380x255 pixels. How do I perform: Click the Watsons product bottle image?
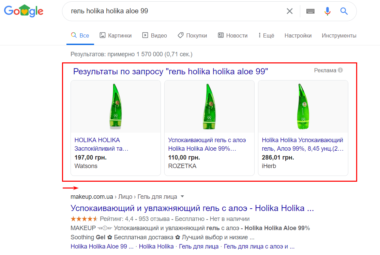[x=116, y=107]
